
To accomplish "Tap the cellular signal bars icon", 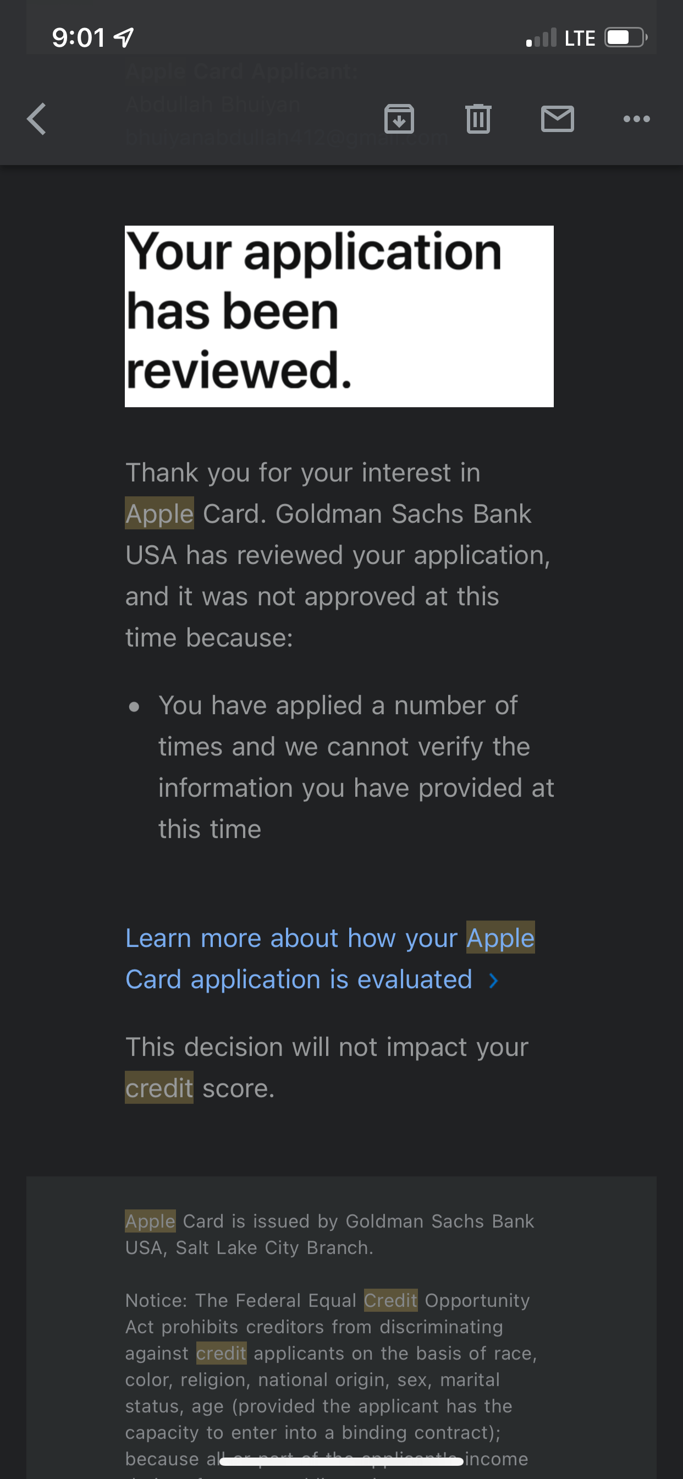I will click(x=541, y=38).
